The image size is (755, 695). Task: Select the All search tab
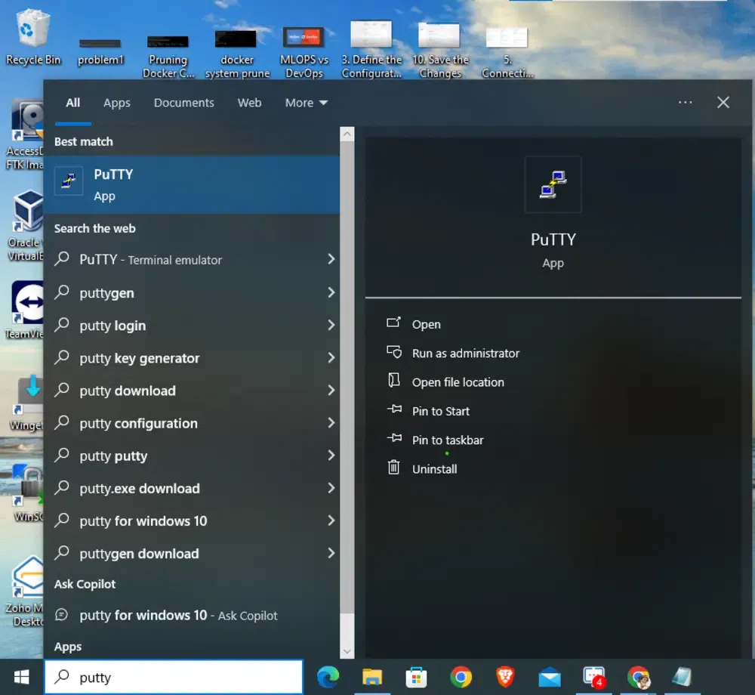coord(72,103)
